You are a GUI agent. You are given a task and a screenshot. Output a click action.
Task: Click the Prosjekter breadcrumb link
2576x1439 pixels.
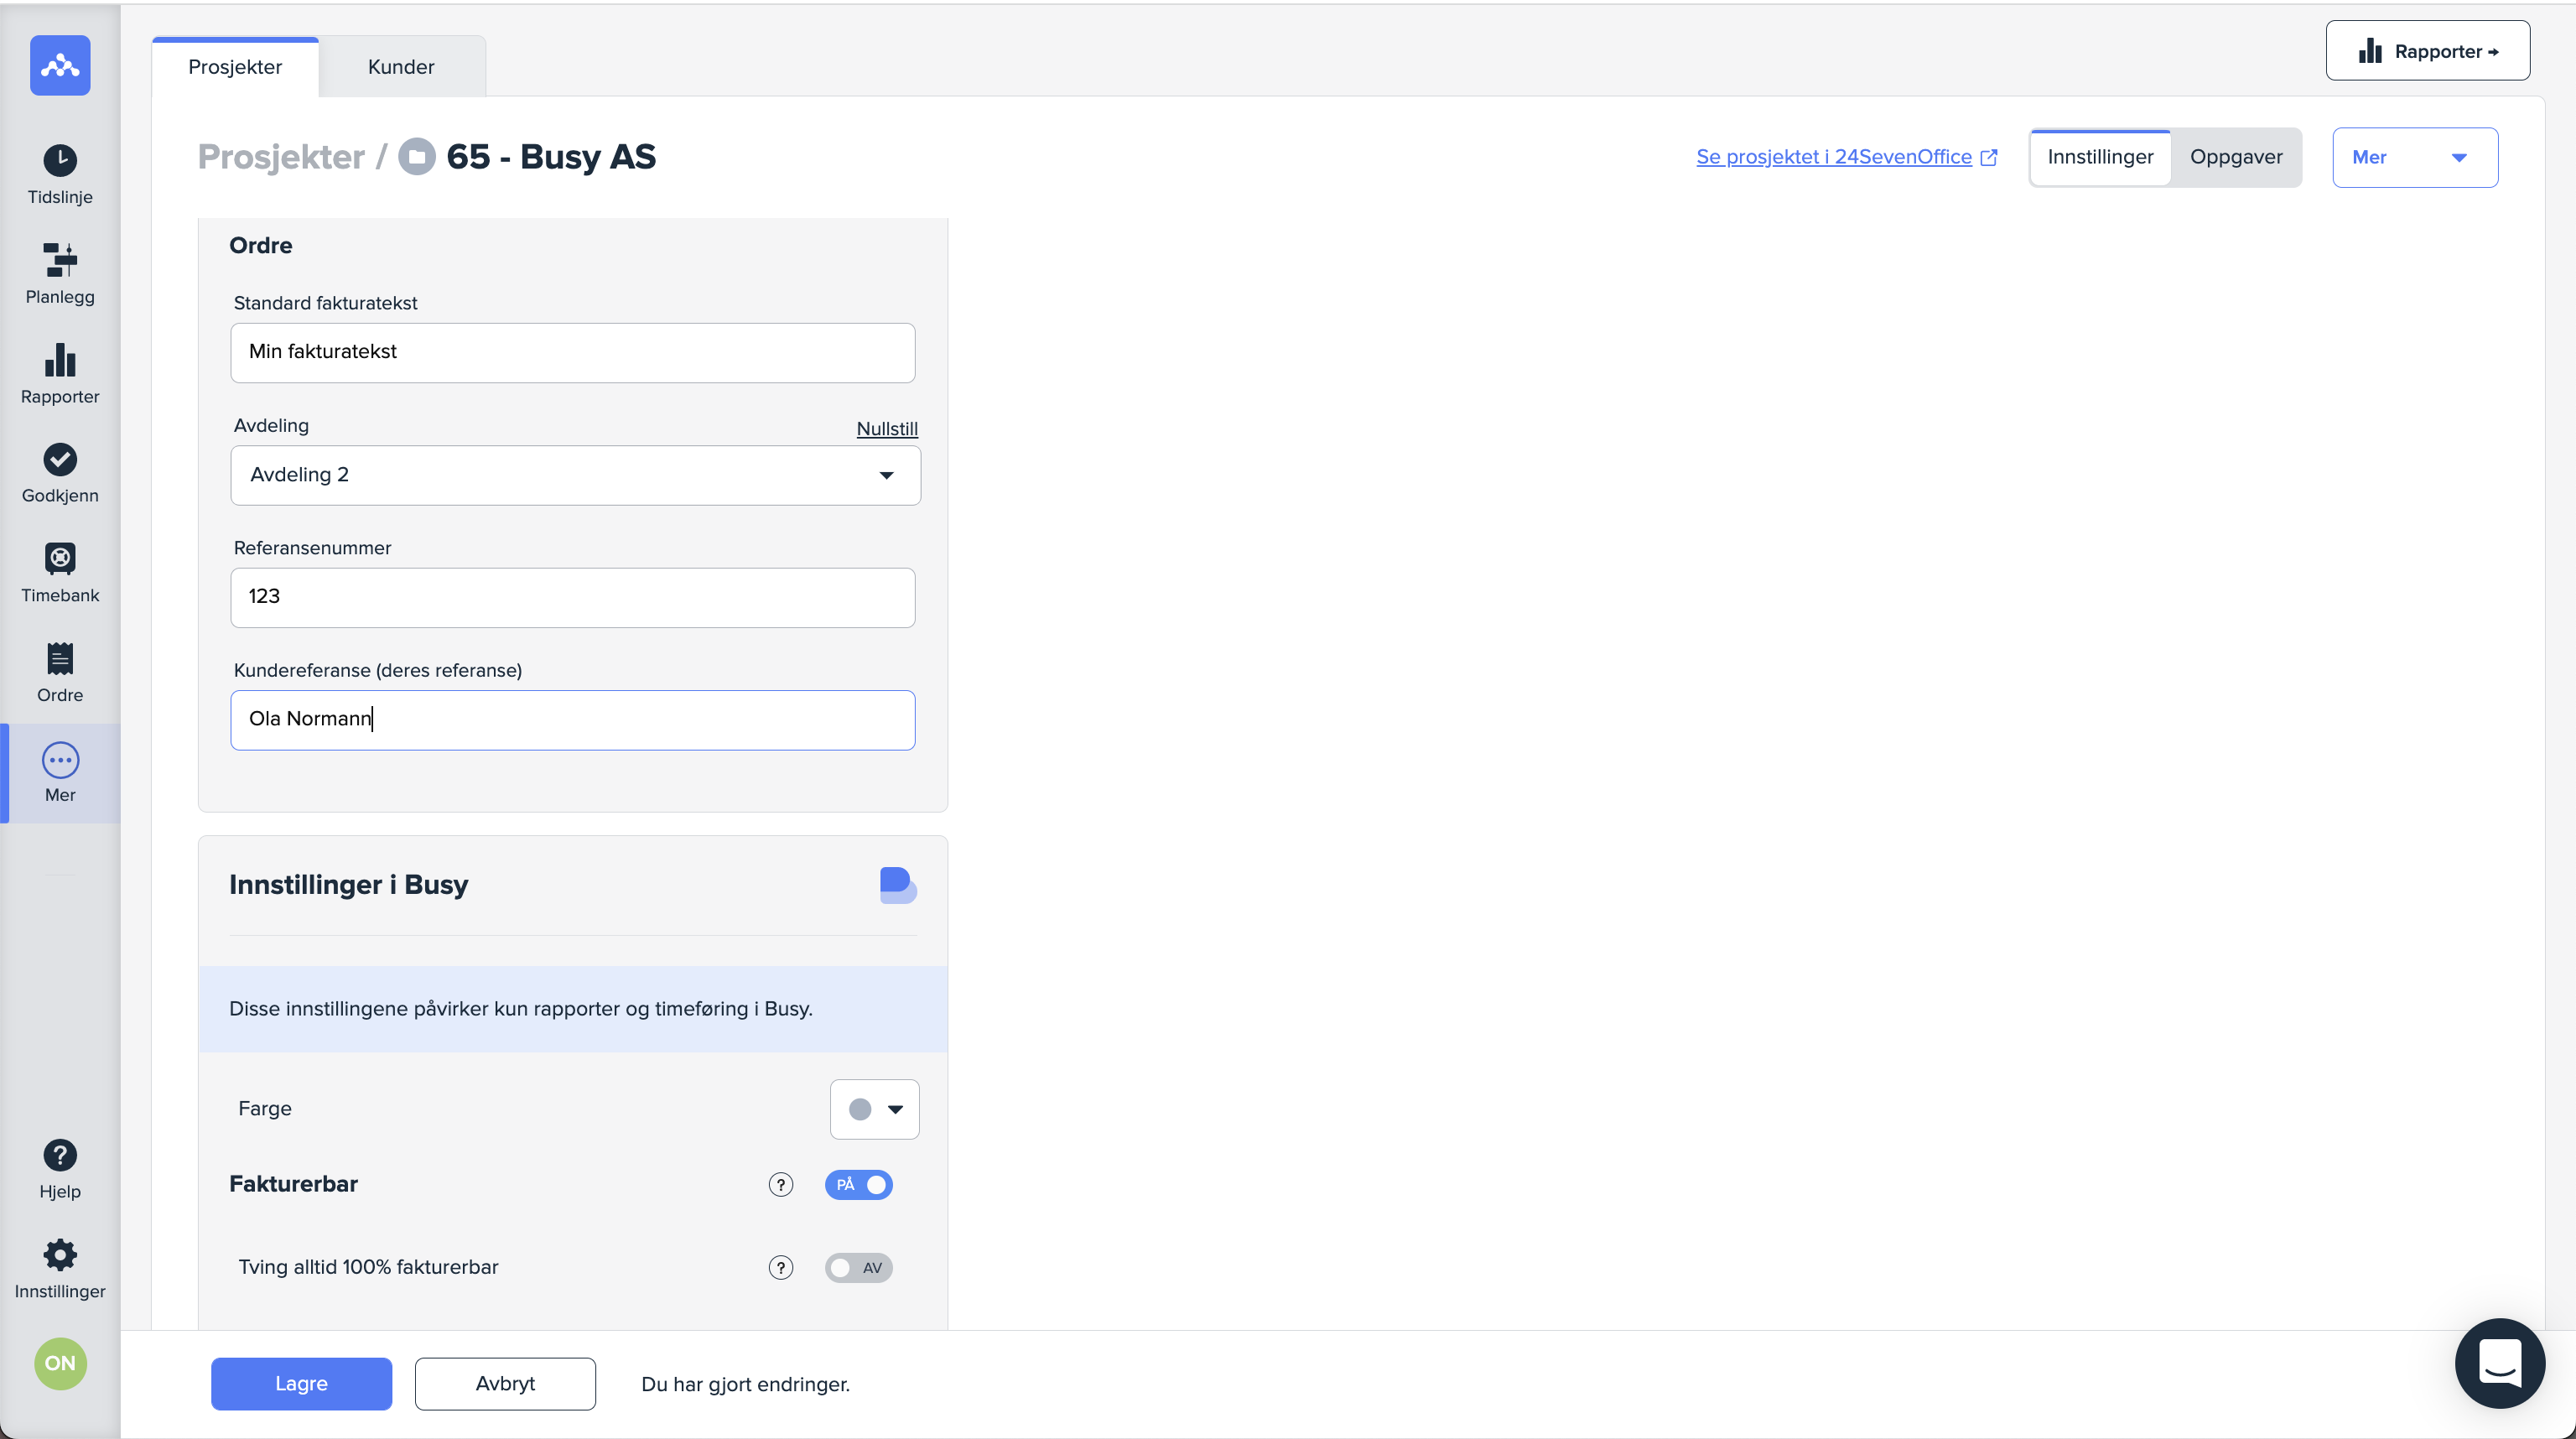coord(281,157)
